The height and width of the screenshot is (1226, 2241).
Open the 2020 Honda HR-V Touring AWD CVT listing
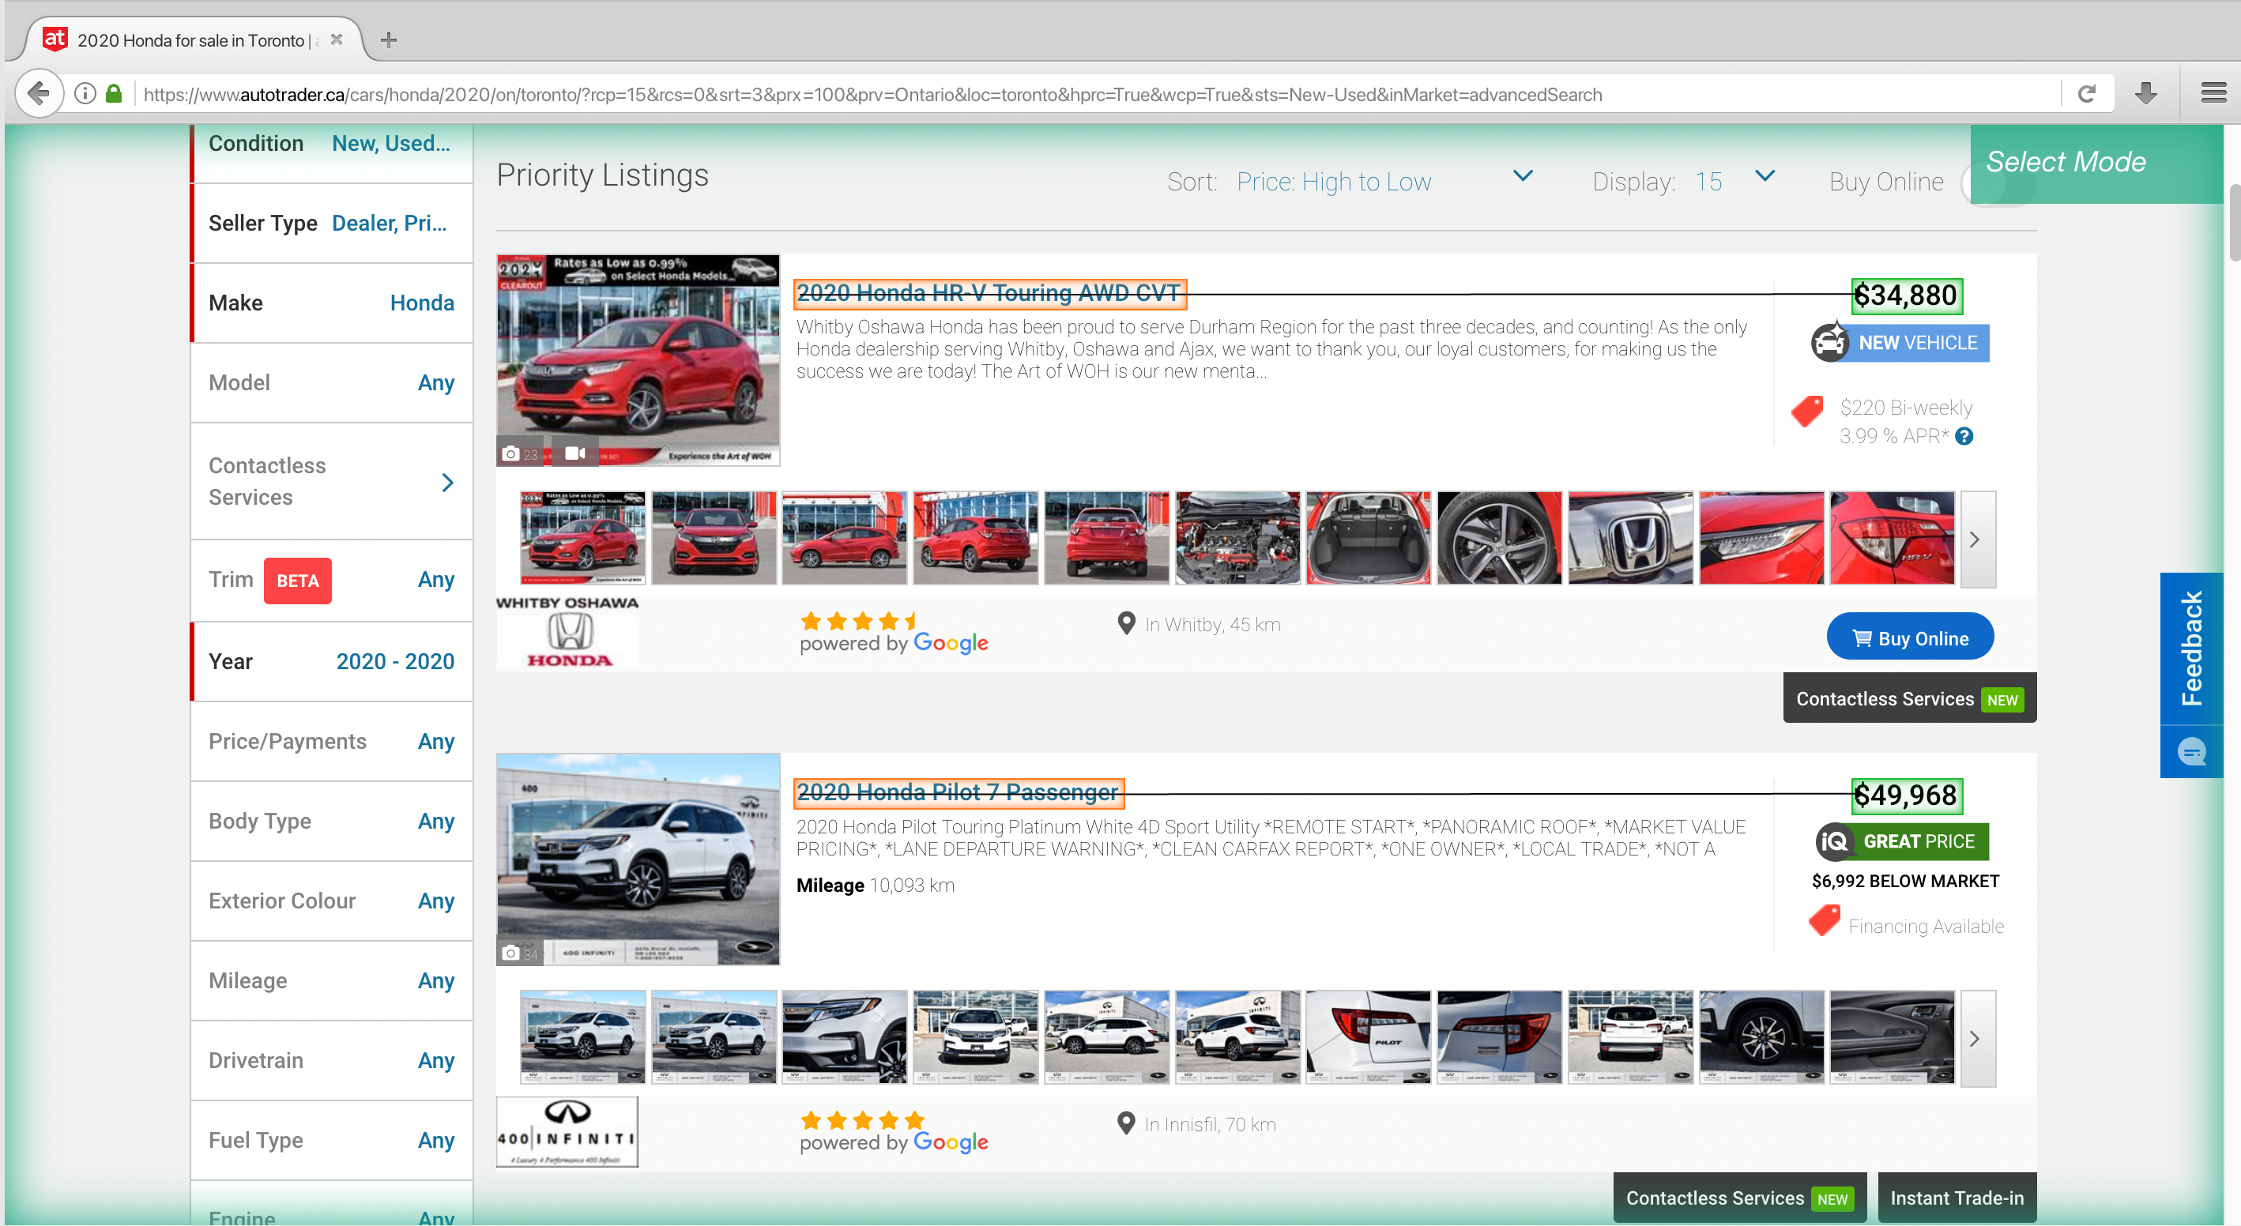point(989,293)
